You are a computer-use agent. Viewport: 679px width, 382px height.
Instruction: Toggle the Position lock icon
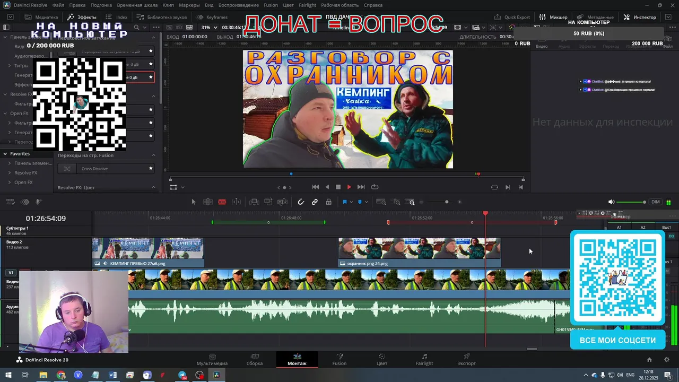pos(329,202)
